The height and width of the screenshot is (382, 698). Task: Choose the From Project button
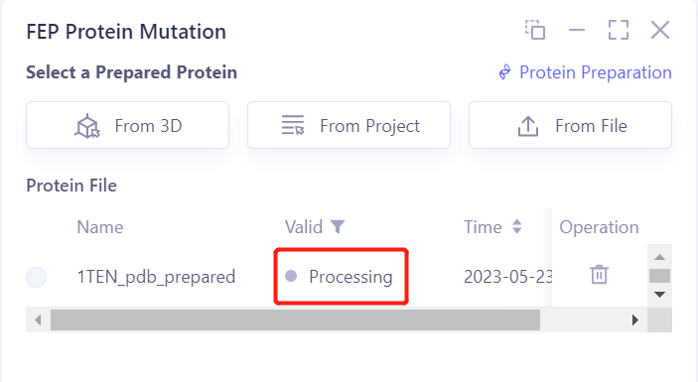pyautogui.click(x=349, y=125)
